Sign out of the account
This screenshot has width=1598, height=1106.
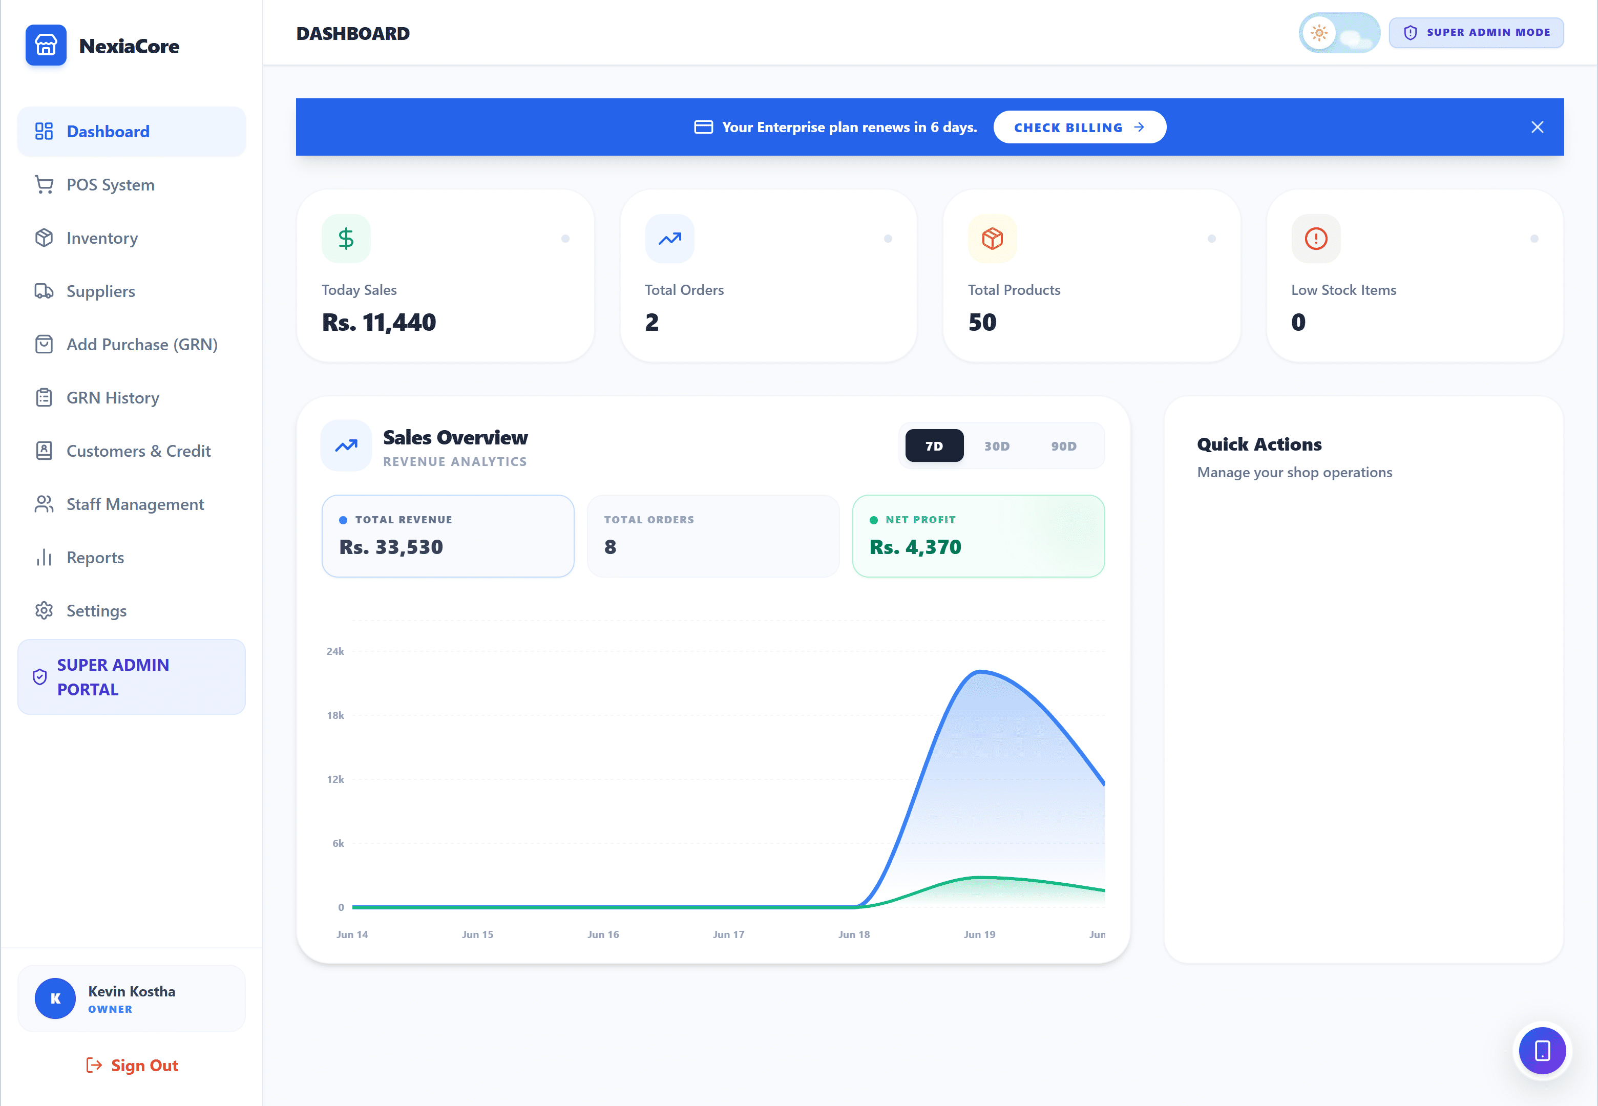tap(132, 1066)
